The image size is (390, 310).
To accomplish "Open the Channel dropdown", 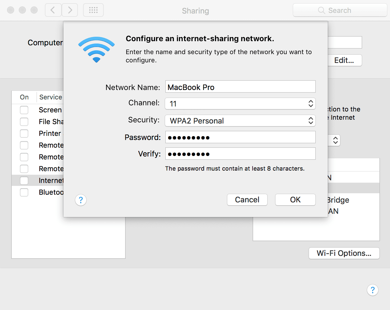I will click(240, 104).
